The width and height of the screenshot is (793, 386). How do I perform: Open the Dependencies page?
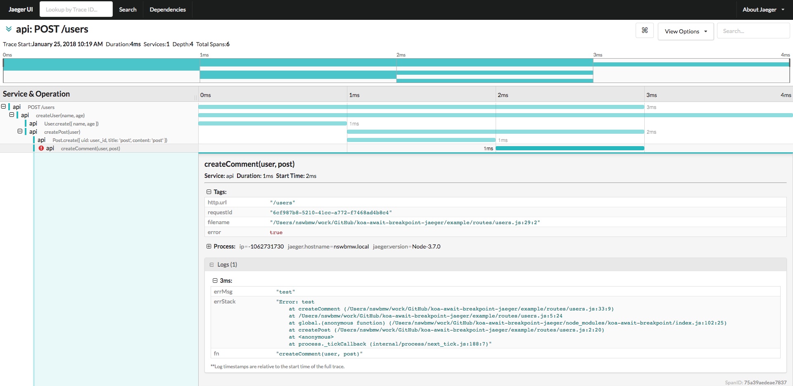(167, 9)
